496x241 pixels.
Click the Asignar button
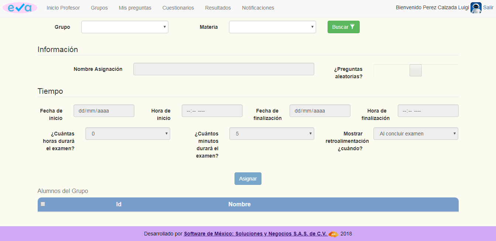[248, 178]
